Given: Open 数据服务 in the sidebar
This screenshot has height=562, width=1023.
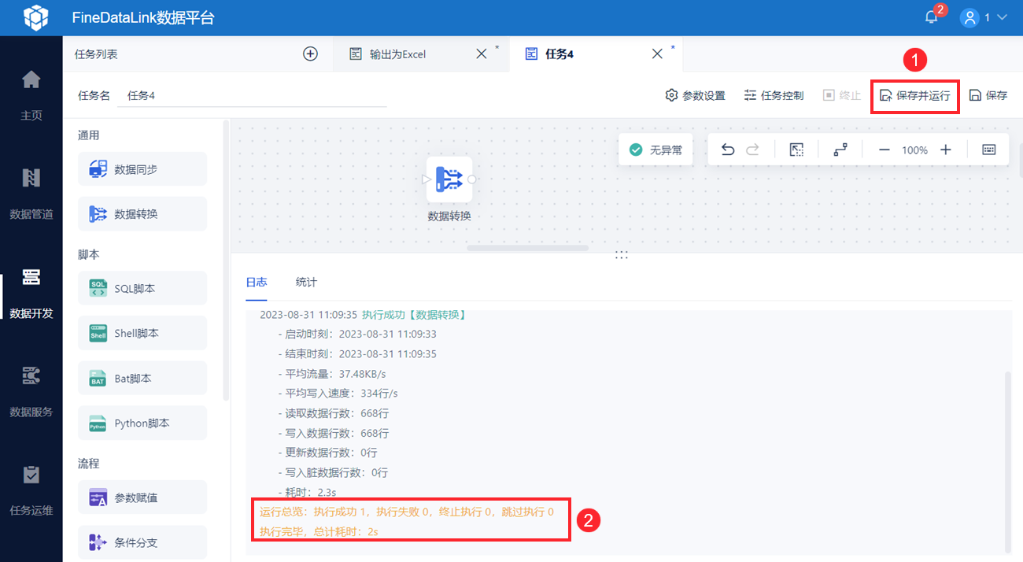Looking at the screenshot, I should tap(31, 391).
